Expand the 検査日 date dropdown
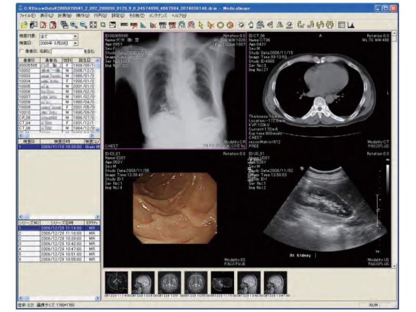The image size is (416, 312). [x=75, y=44]
